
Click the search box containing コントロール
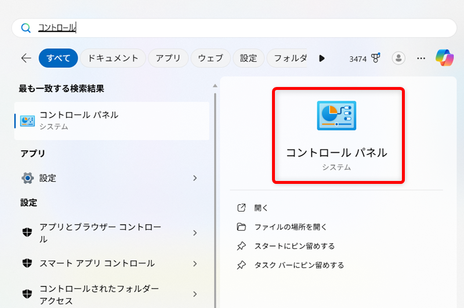click(234, 28)
